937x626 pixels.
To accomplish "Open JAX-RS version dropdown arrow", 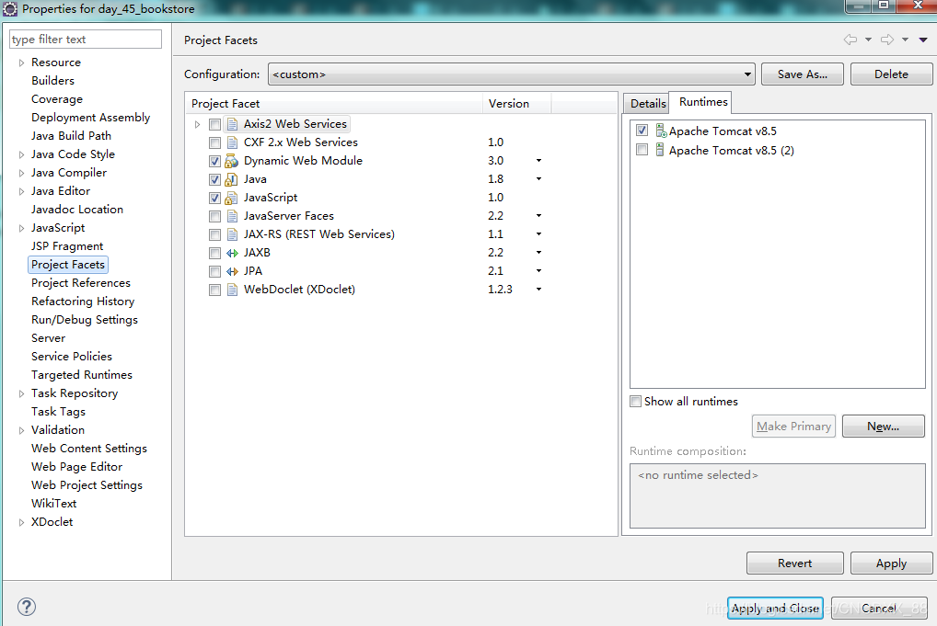I will (x=538, y=233).
